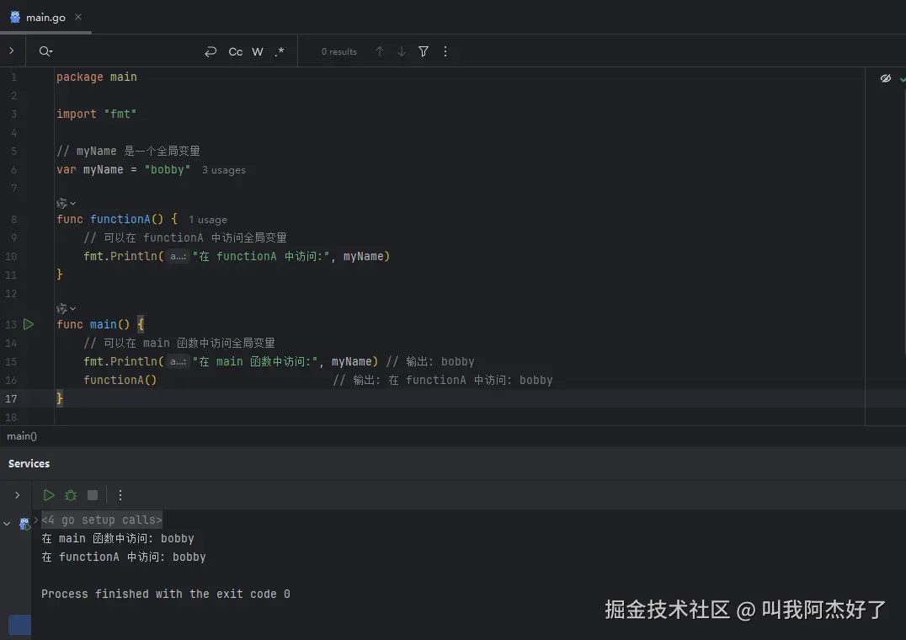Image resolution: width=906 pixels, height=640 pixels.
Task: Click the "bobby" string literal on line 6
Action: coord(168,169)
